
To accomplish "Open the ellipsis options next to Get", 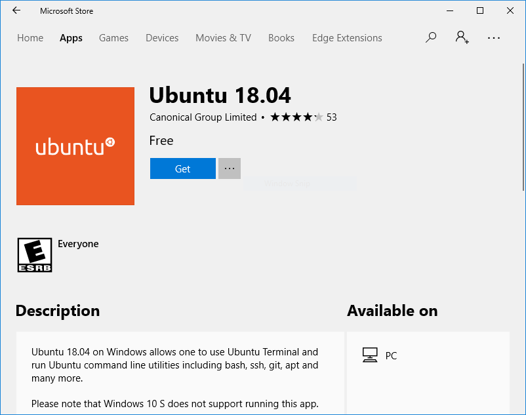I will pyautogui.click(x=229, y=168).
